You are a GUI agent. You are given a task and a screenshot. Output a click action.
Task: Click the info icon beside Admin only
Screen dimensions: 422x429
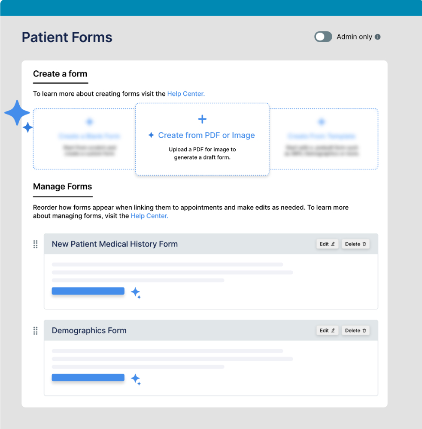pyautogui.click(x=378, y=37)
